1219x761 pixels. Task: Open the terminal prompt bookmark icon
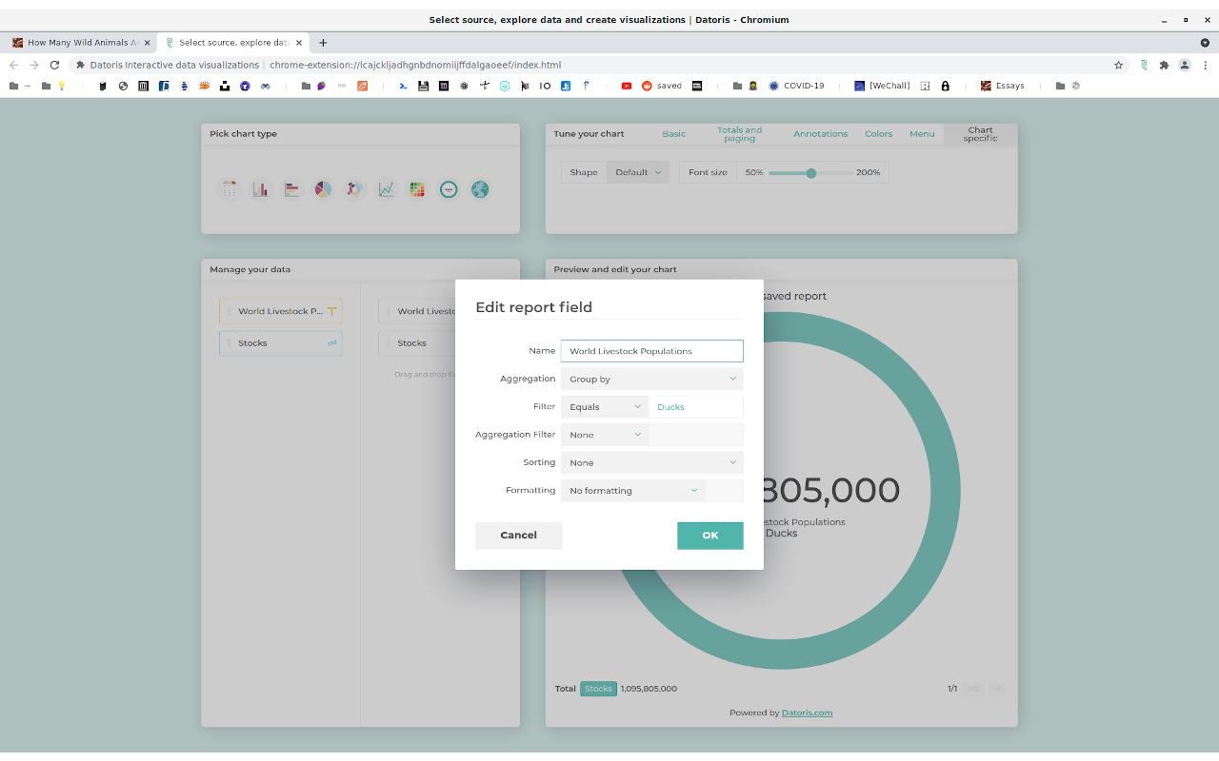(404, 86)
